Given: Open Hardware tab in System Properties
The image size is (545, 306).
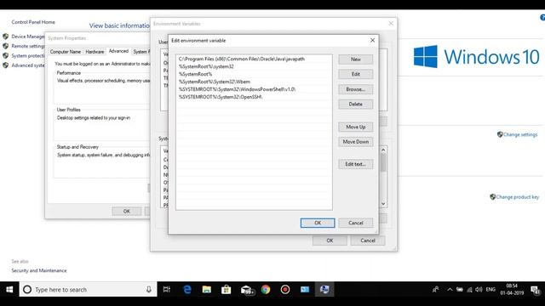Looking at the screenshot, I should tap(95, 52).
